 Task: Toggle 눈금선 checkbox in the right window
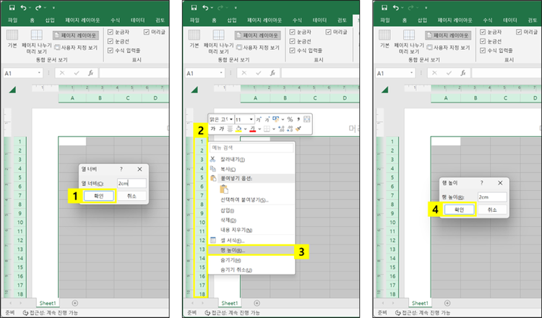(483, 41)
